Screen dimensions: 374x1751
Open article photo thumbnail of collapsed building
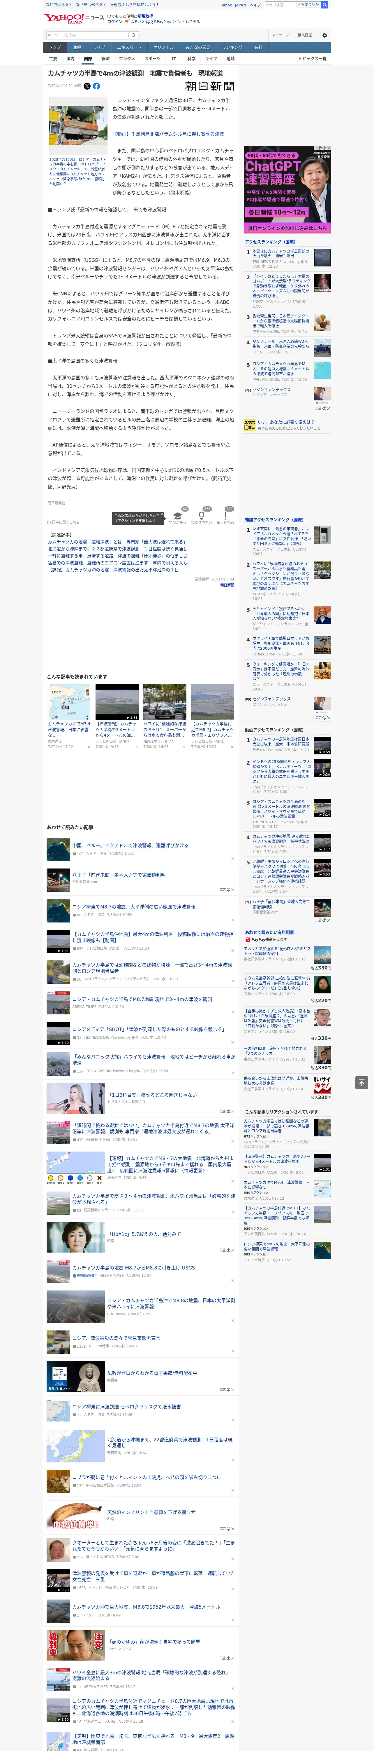pos(77,126)
